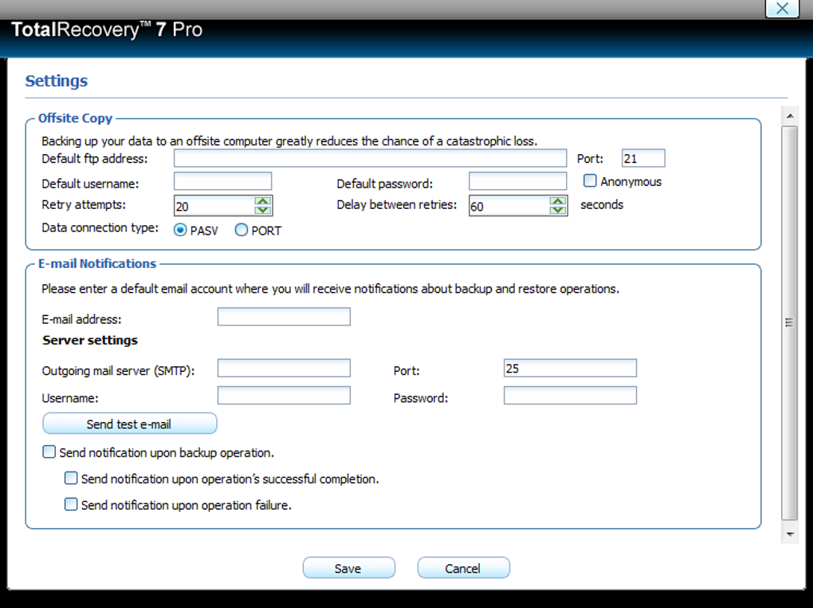Click the Server settings label

(90, 341)
